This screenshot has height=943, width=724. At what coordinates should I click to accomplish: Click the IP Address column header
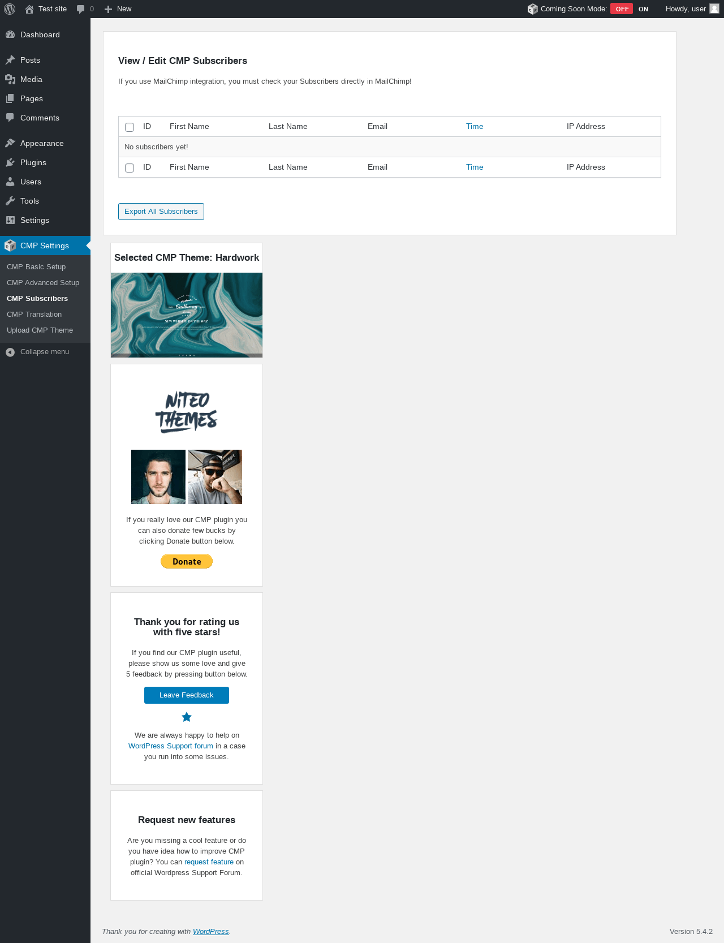click(x=586, y=127)
